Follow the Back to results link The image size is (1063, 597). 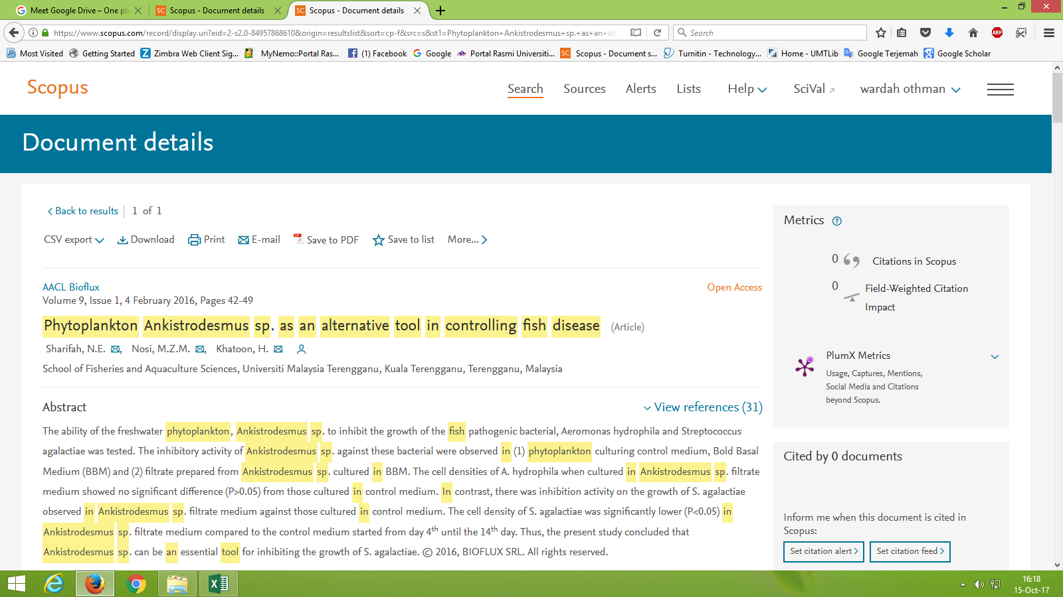coord(82,211)
